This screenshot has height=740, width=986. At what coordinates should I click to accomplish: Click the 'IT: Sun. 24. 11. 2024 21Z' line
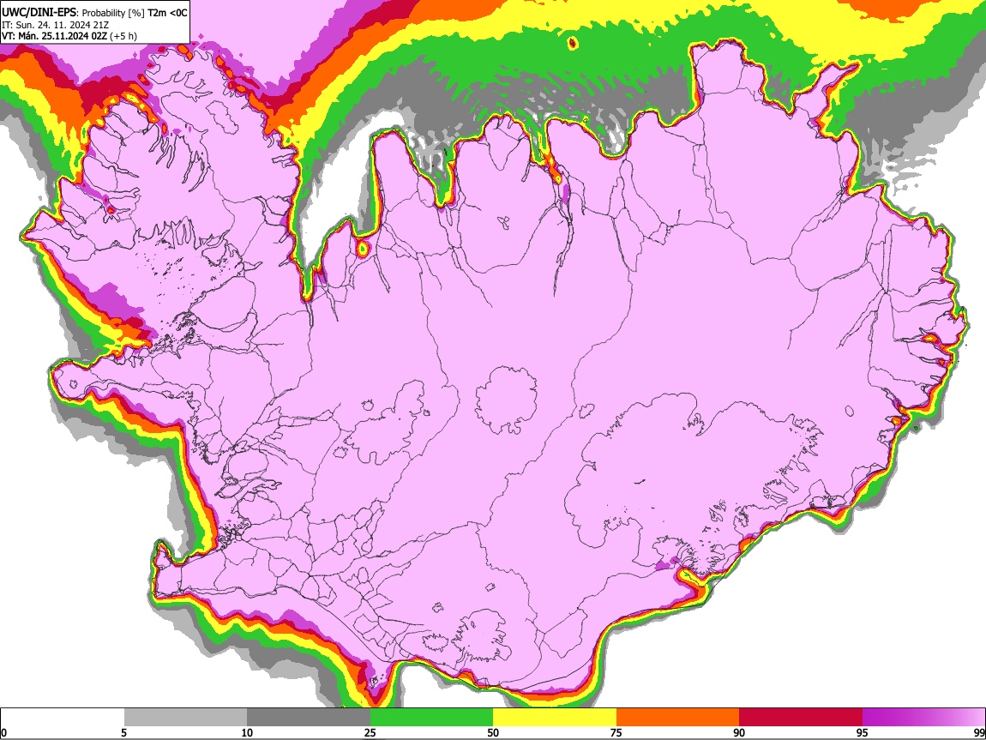55,25
